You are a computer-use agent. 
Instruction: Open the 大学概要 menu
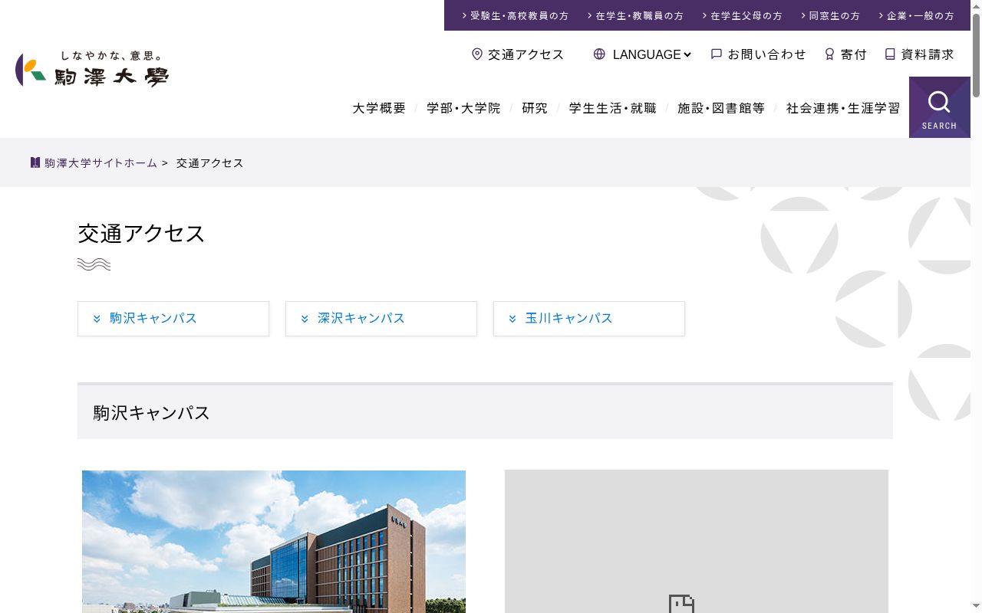tap(379, 108)
